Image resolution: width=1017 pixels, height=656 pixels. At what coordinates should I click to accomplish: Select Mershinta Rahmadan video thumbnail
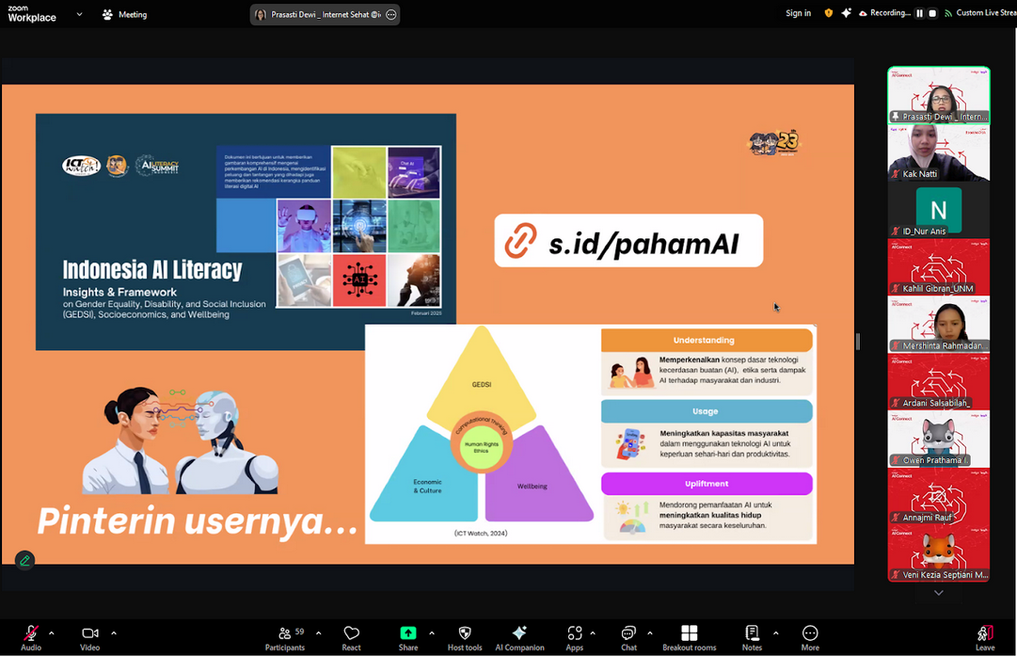939,324
